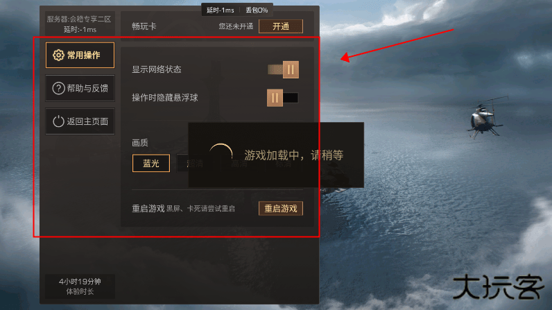
Task: Switch to the 帮助与反馈 tab
Action: tap(80, 88)
